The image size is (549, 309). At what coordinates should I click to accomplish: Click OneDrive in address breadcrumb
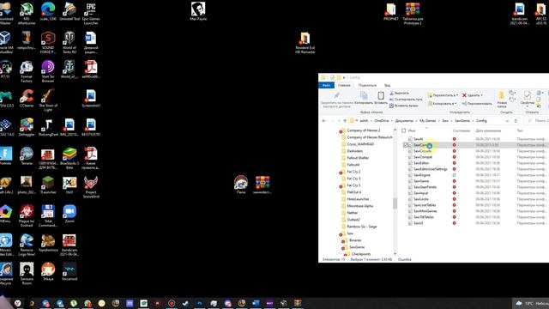(x=382, y=121)
